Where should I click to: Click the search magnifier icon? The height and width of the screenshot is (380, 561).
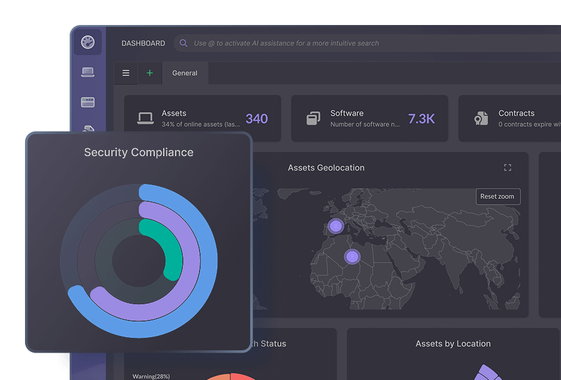[183, 43]
